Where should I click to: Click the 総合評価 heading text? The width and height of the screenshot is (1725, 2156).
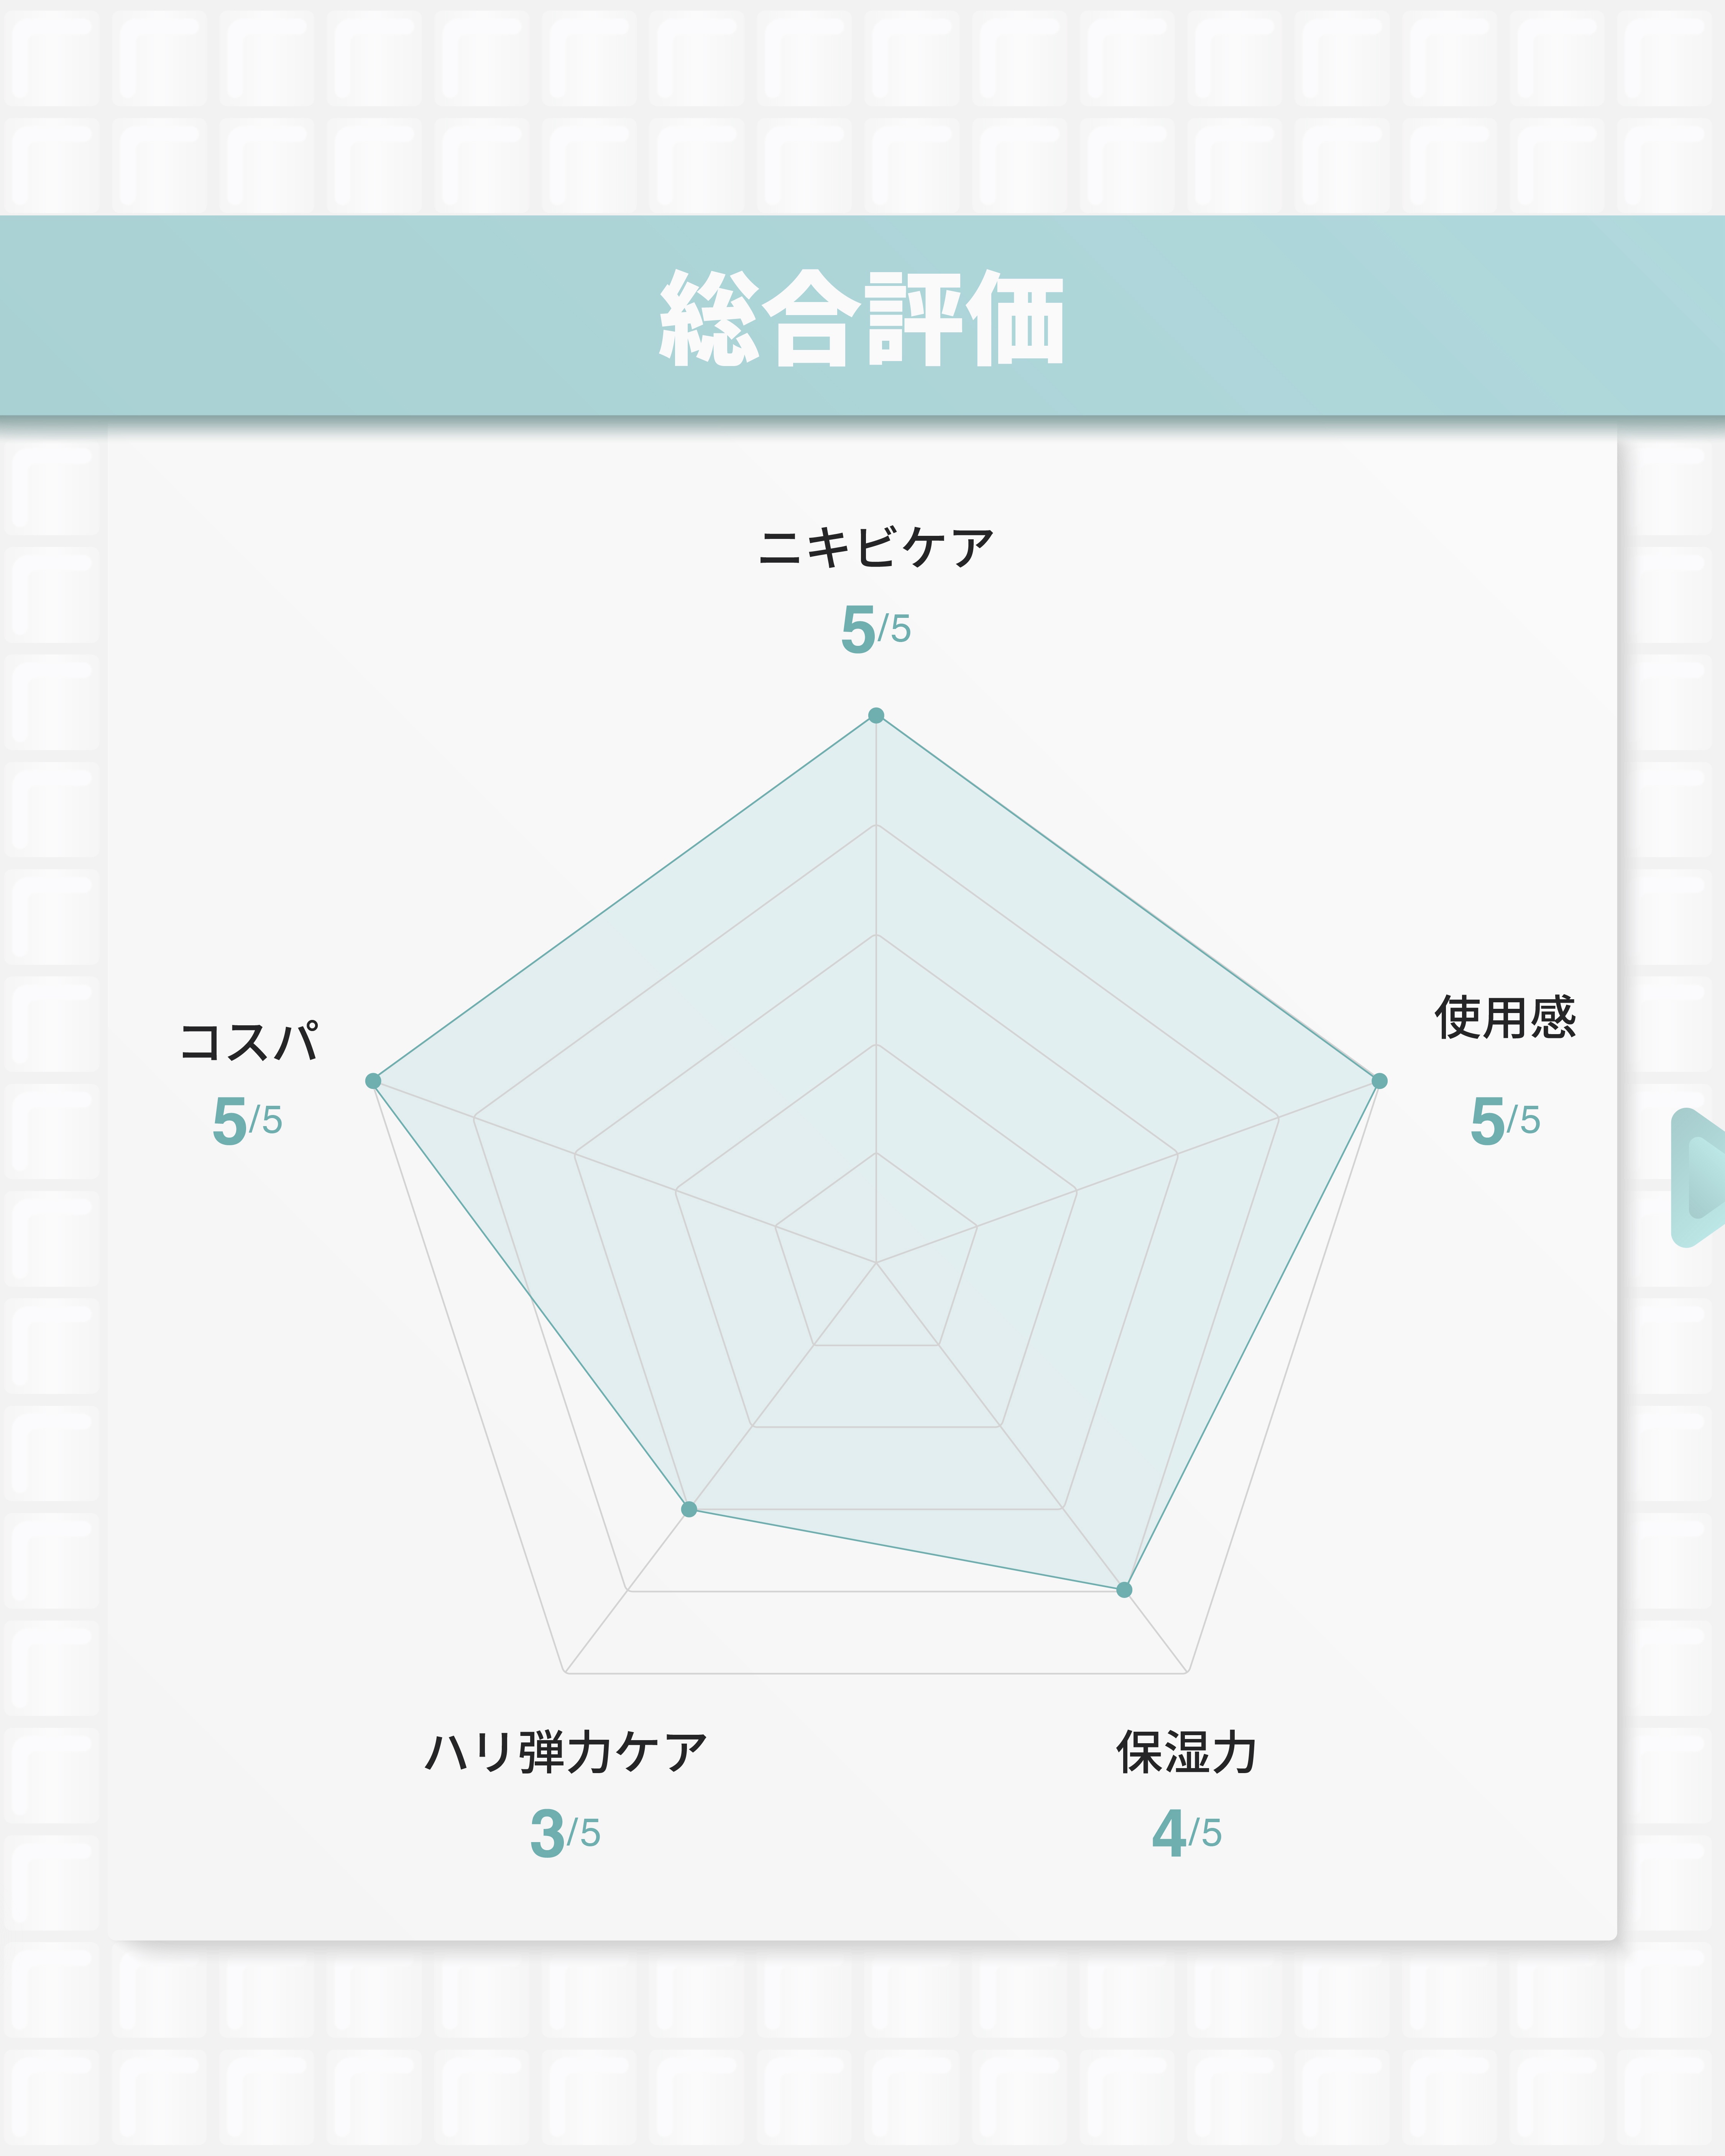pos(862,318)
